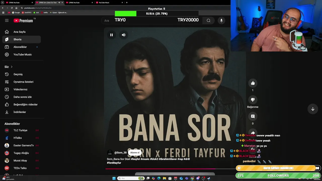Open Murat Akay subscription channel
322x181 pixels.
[x=22, y=161]
